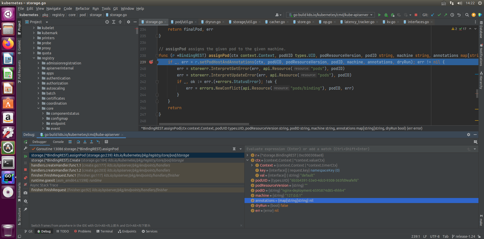484x239 pixels.
Task: Click the Step Into debugger icon
Action: tap(85, 142)
